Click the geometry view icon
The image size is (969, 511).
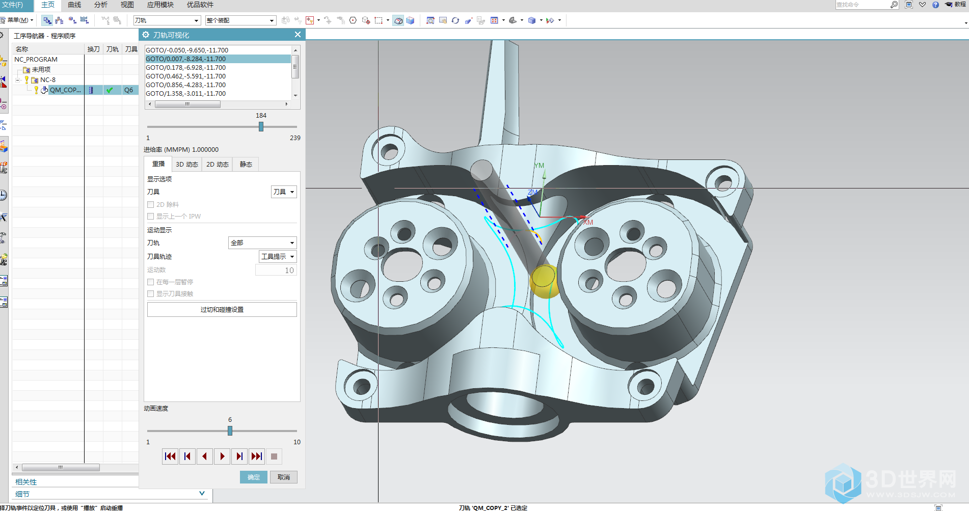point(72,20)
